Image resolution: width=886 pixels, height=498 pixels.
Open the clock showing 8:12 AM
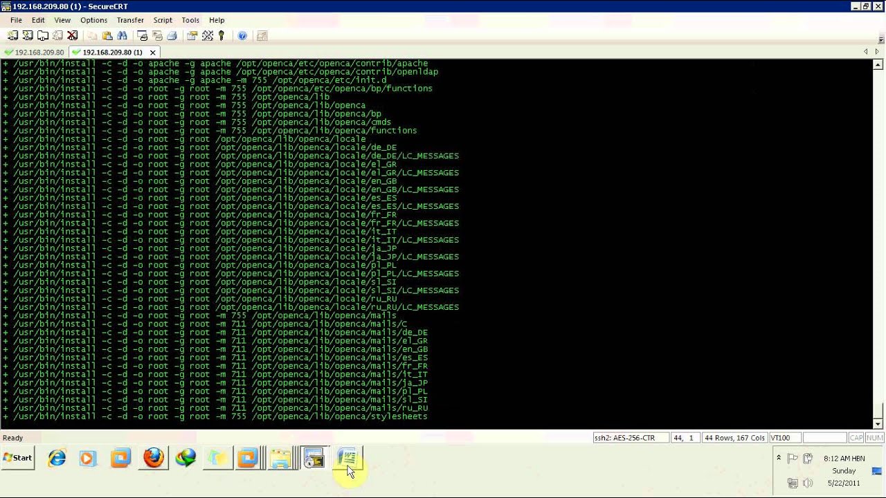[x=844, y=470]
